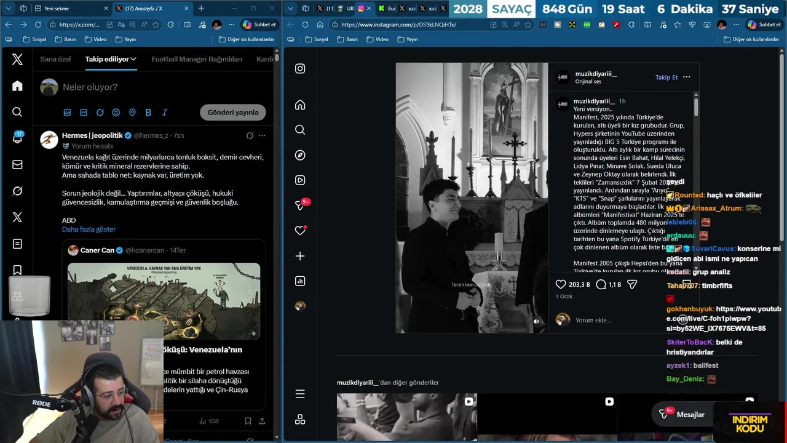
Task: Open Edge settings menu in X window
Action: [231, 25]
